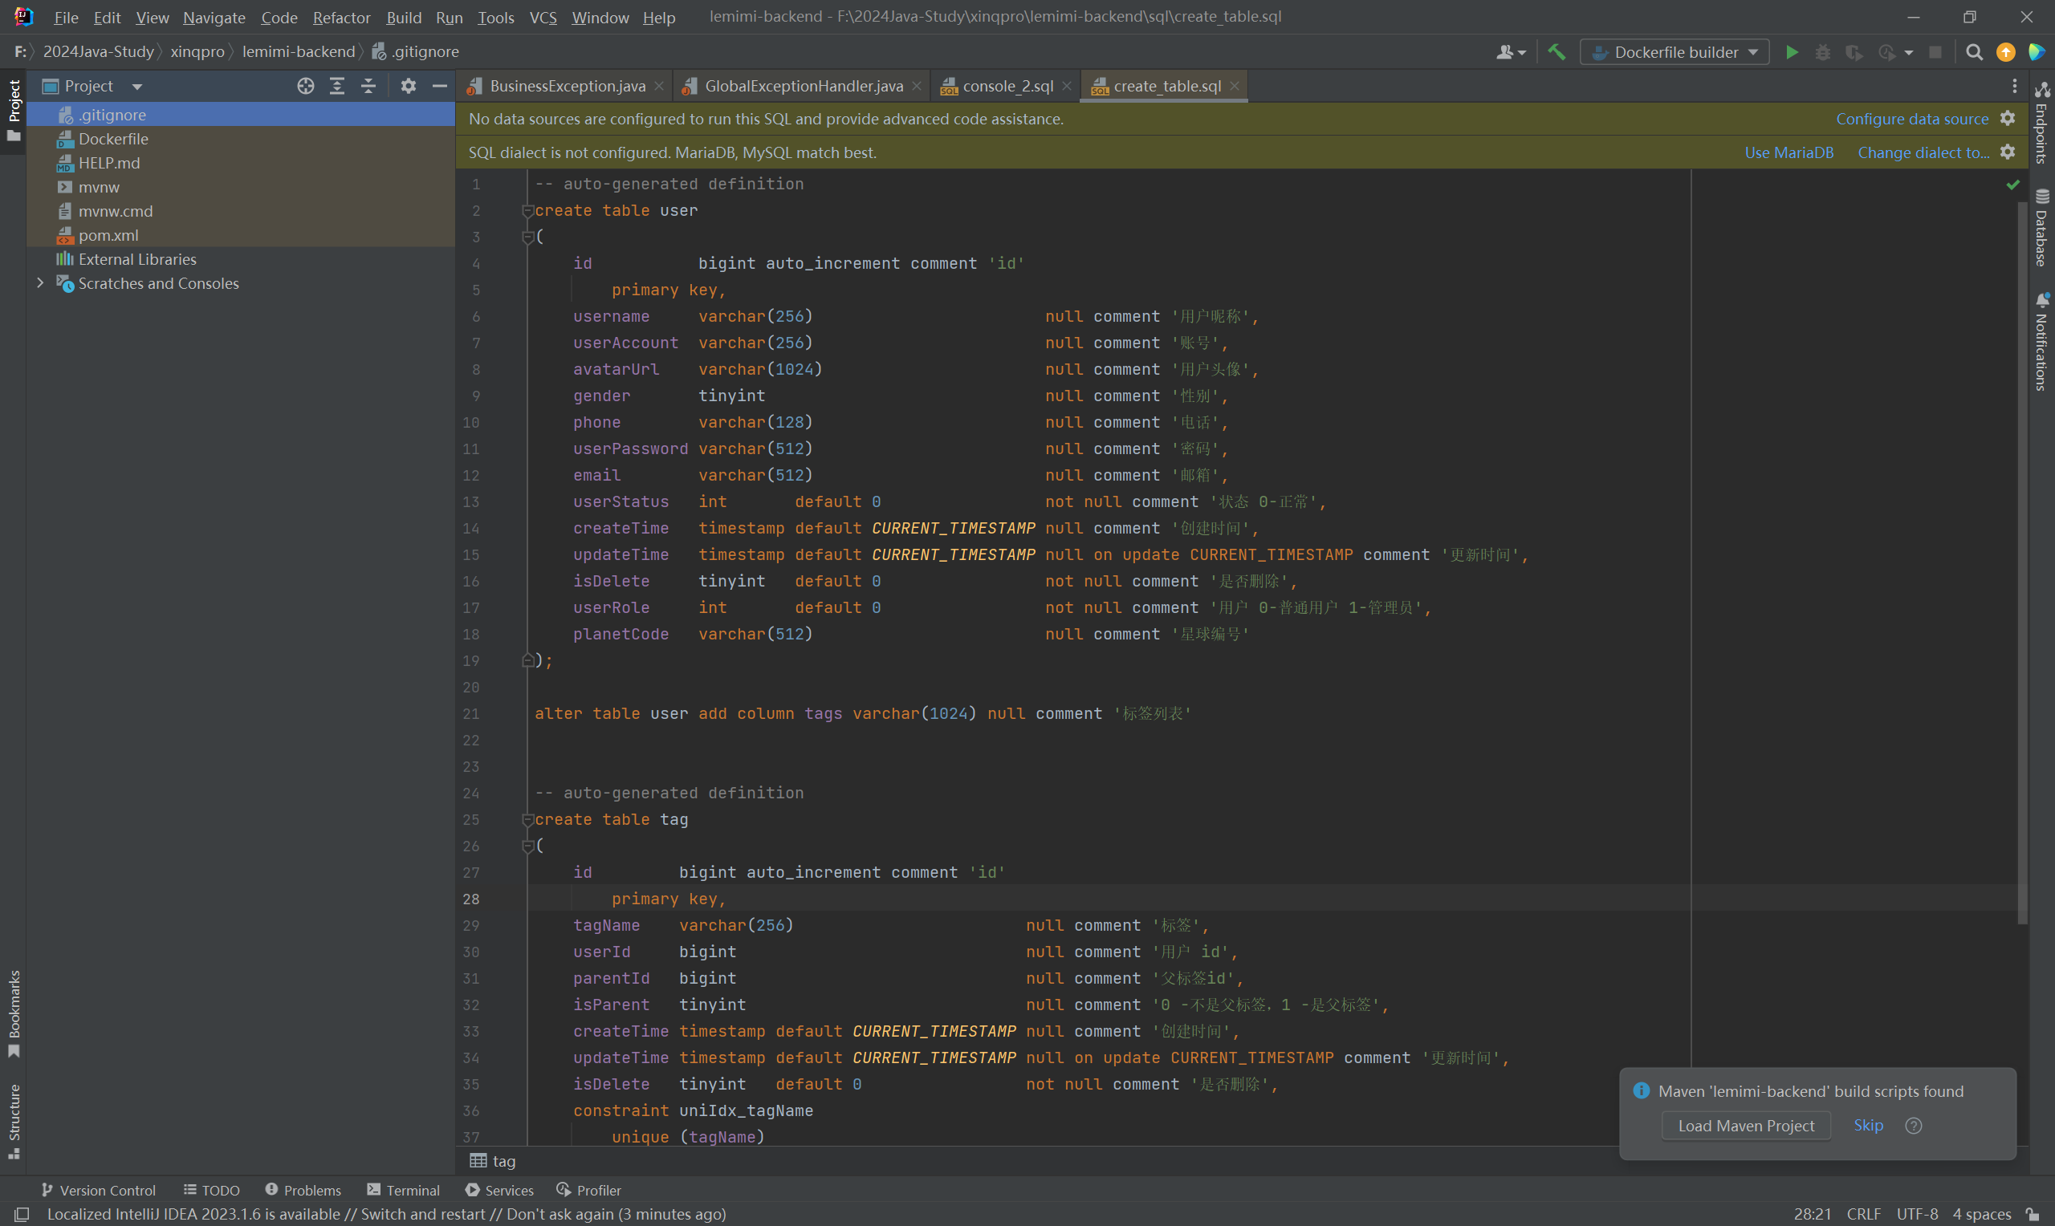
Task: Click the green inspection checkmark
Action: 2013,185
